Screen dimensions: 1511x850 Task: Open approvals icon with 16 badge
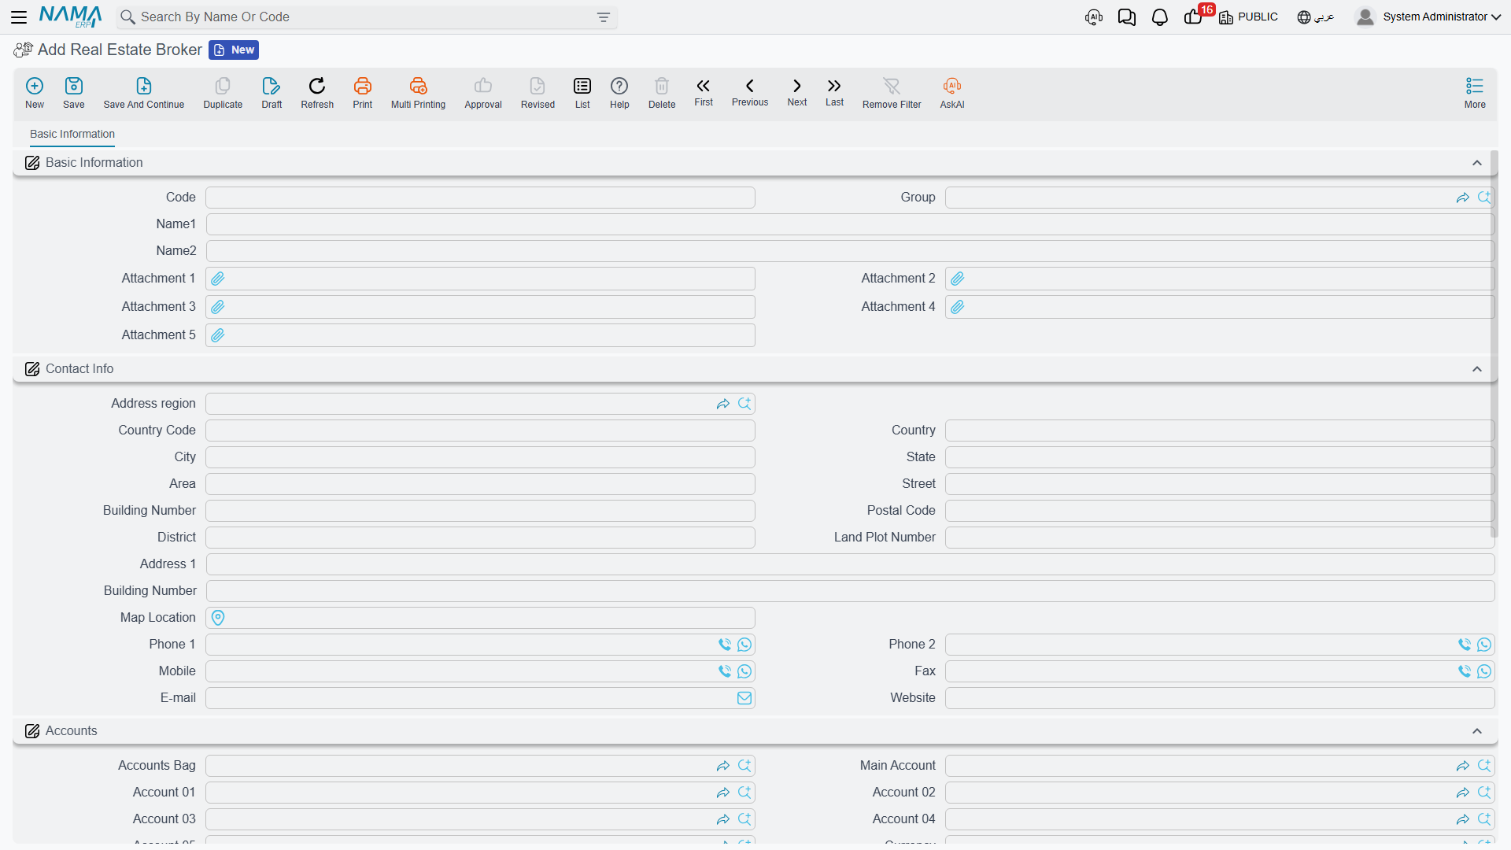(1195, 16)
